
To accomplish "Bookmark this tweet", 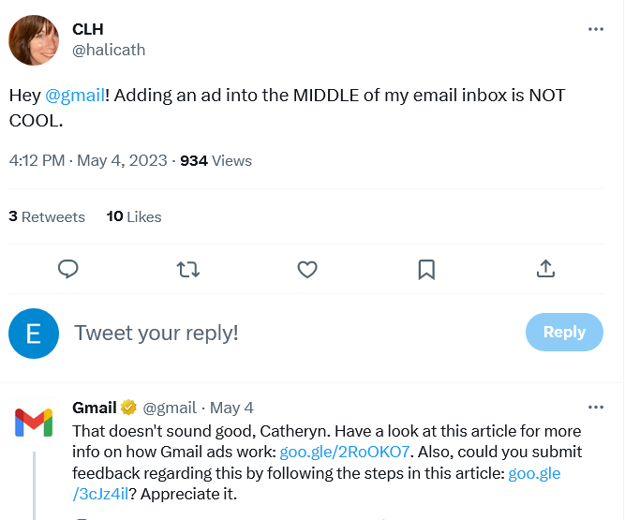I will (x=426, y=269).
